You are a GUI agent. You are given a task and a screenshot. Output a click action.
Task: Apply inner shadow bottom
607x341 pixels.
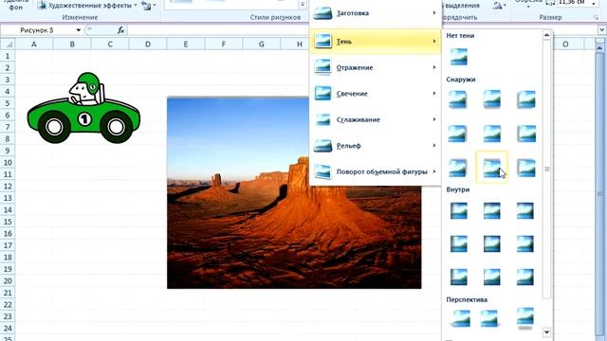pyautogui.click(x=491, y=277)
